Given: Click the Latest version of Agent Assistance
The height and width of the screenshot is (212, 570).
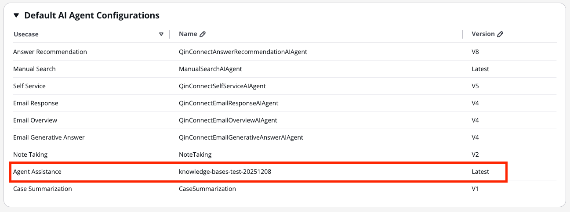Looking at the screenshot, I should coord(480,172).
